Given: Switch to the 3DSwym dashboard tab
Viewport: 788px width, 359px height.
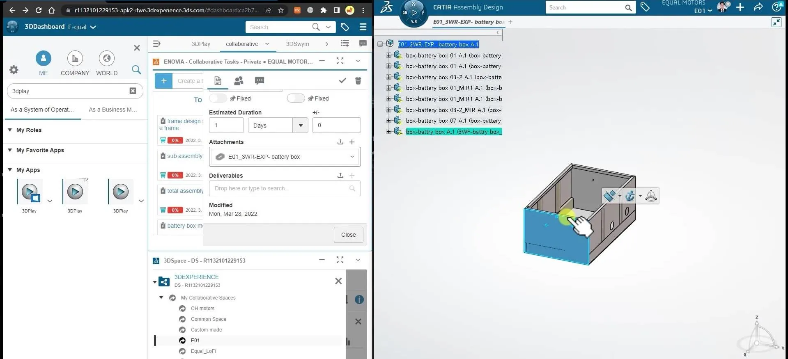Looking at the screenshot, I should (x=297, y=44).
